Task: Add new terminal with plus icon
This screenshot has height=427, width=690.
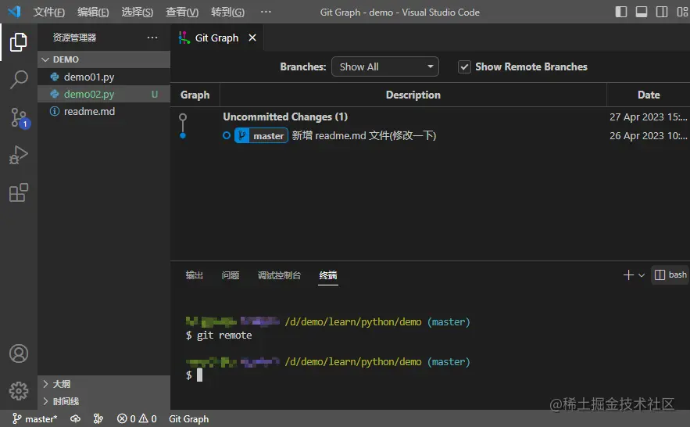Action: coord(628,275)
